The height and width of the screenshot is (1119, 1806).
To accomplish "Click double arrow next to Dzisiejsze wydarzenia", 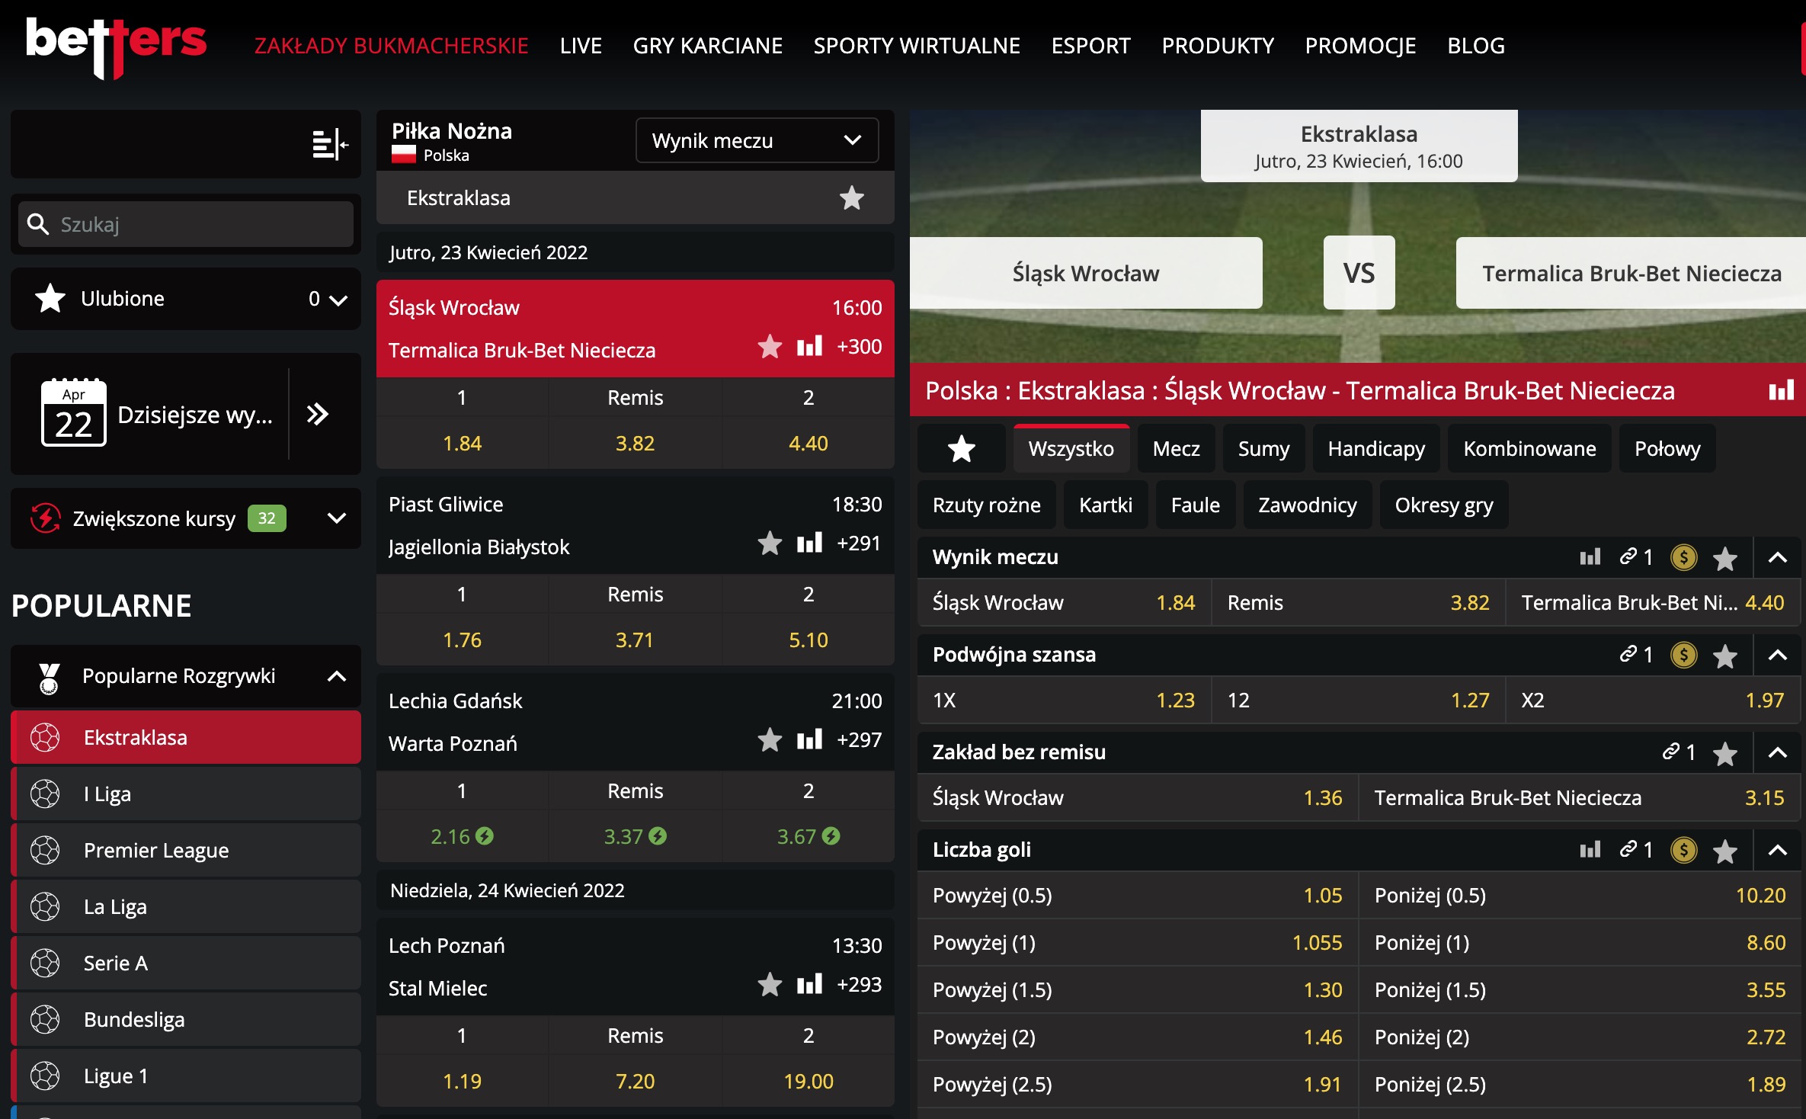I will 318,414.
